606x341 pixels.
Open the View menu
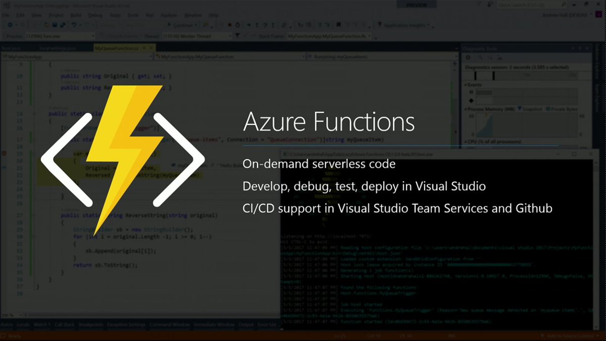point(36,15)
